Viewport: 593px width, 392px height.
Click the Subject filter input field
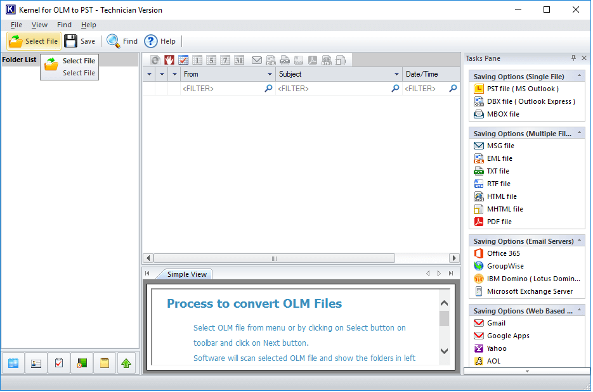point(339,89)
